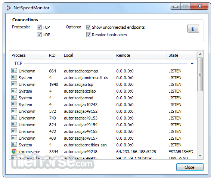Sort by the Process column header
Viewport: 214px width, 180px height.
pos(28,55)
